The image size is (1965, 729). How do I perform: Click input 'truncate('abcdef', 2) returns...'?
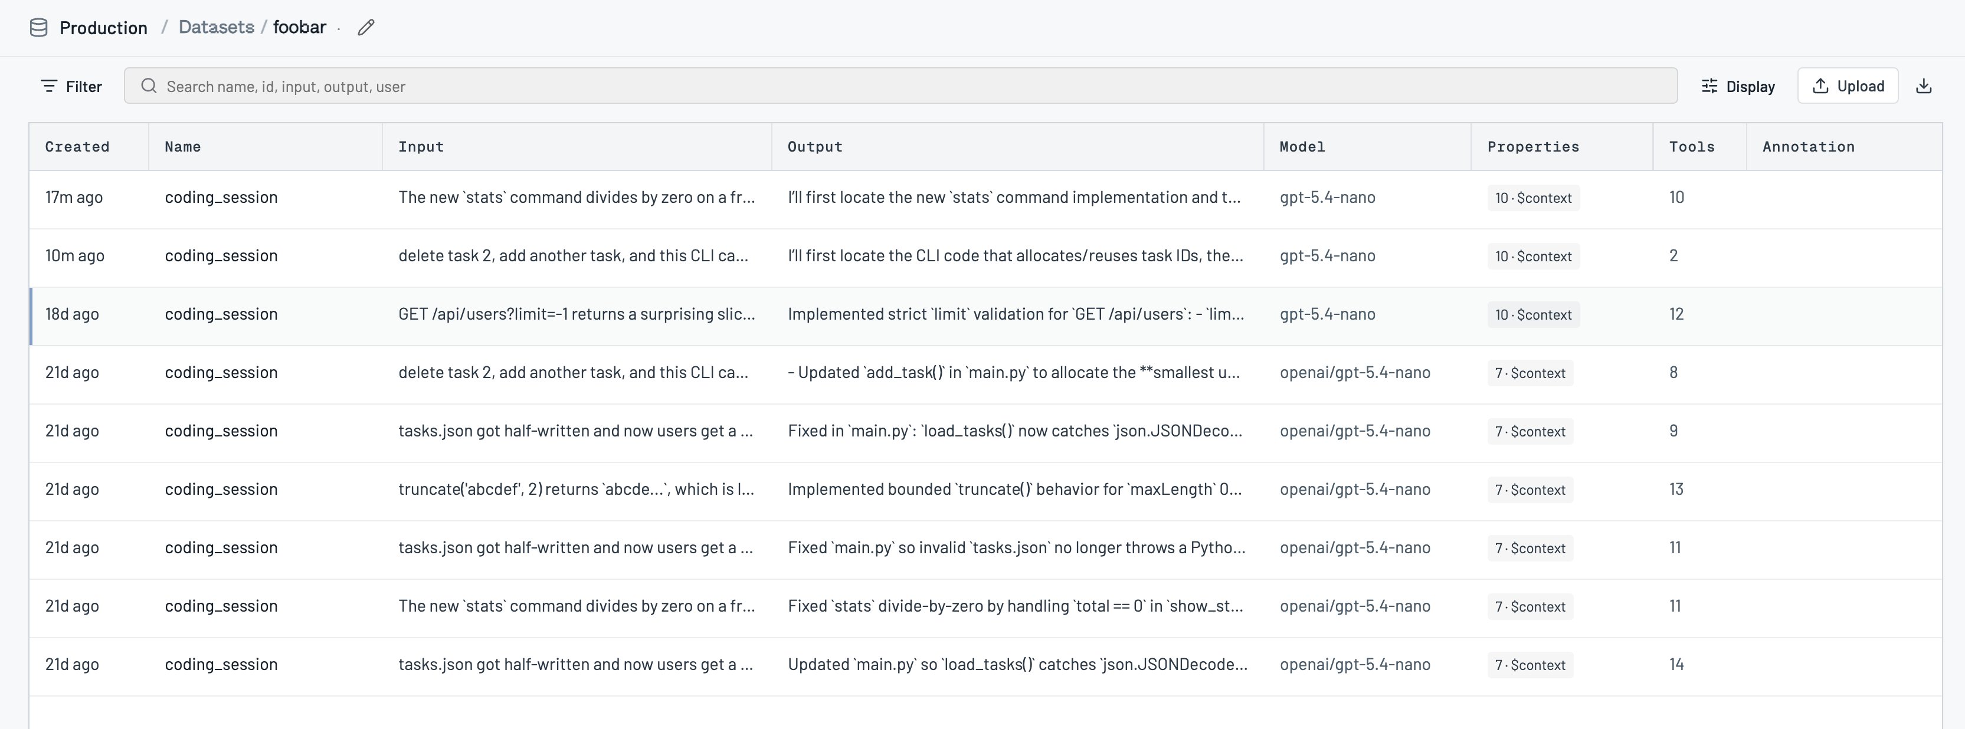[x=576, y=490]
